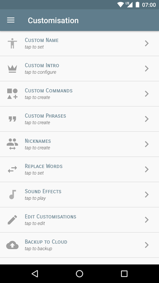This screenshot has width=159, height=283.
Task: Tap the shapes icon for Custom Commands
Action: pyautogui.click(x=13, y=94)
